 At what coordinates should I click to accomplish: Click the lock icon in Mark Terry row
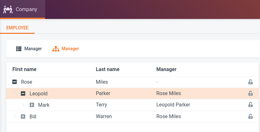250,105
